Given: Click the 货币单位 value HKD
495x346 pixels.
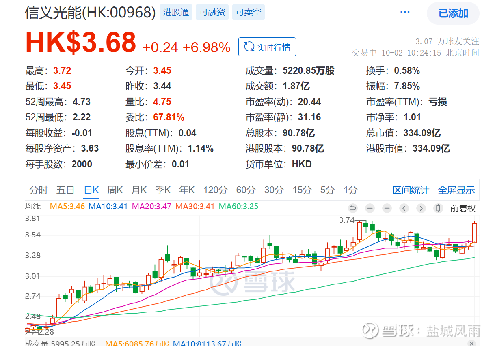Looking at the screenshot, I should click(302, 164).
